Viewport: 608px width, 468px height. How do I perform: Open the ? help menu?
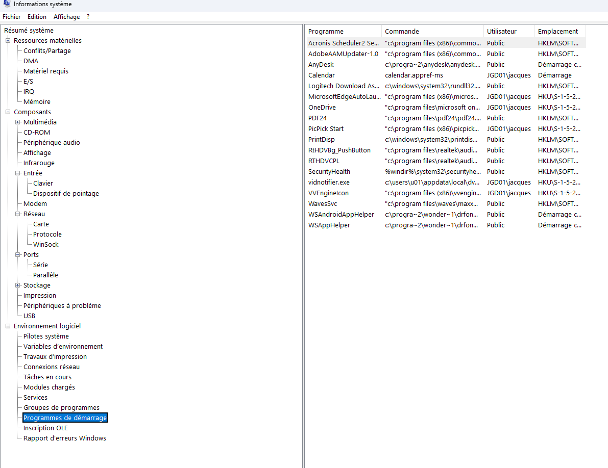88,17
